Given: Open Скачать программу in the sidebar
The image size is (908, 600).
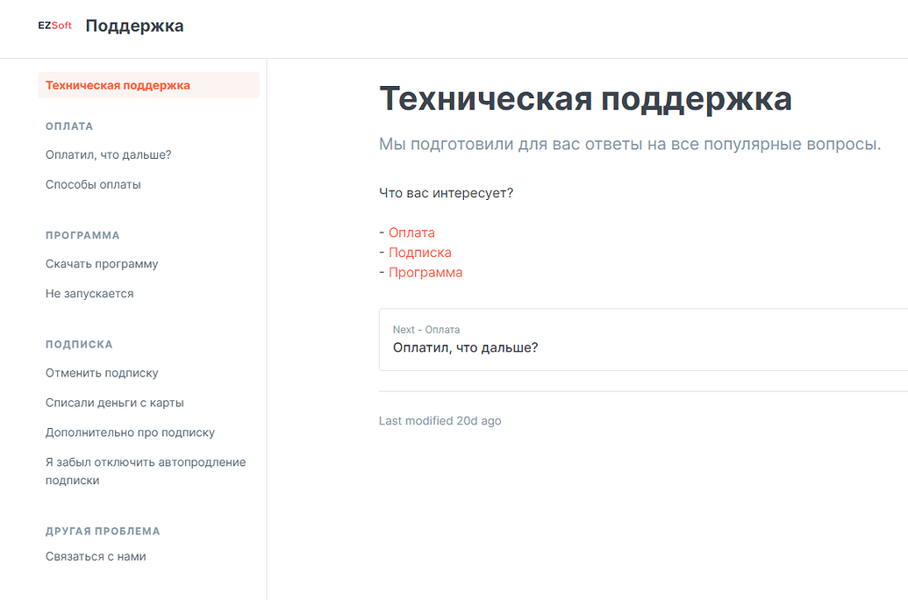Looking at the screenshot, I should point(102,263).
